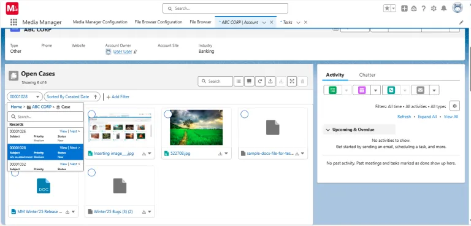Go to the Home breadcrumb

coord(16,107)
